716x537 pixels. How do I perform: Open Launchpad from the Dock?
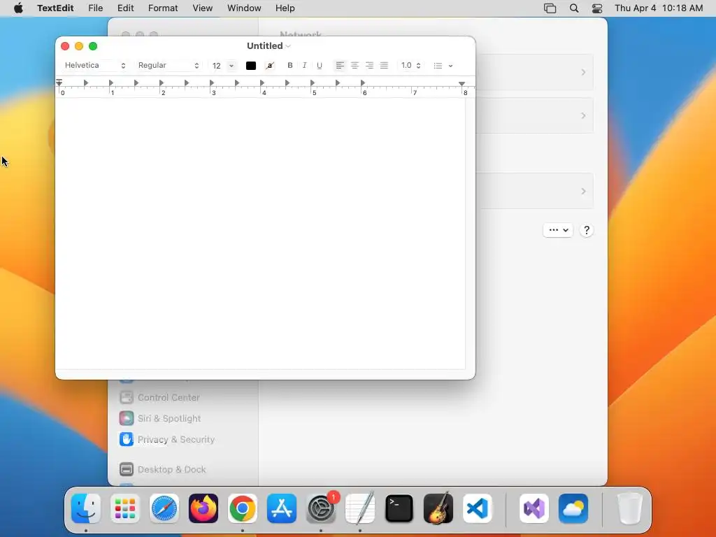[x=125, y=508]
